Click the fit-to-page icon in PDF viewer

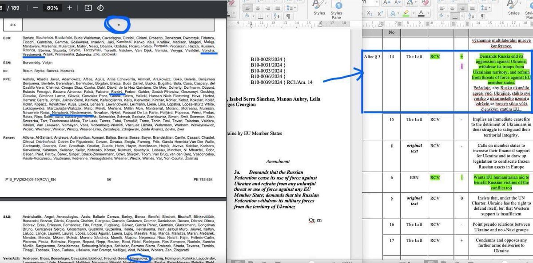(x=88, y=8)
